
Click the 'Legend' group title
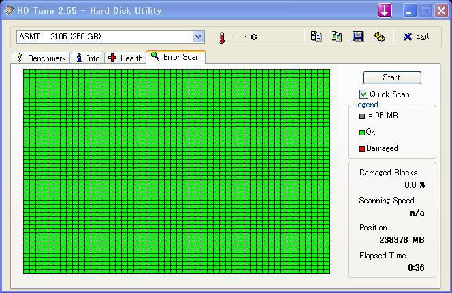coord(366,105)
